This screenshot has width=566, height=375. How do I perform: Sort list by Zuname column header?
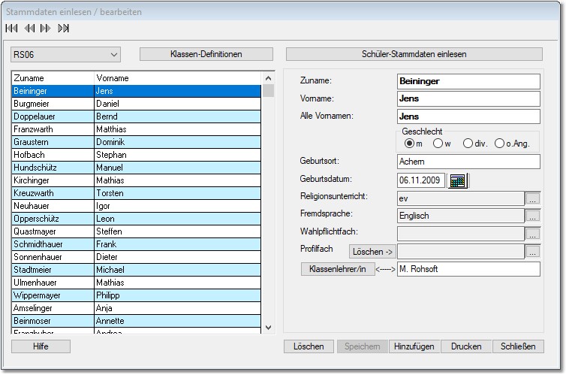(52, 78)
